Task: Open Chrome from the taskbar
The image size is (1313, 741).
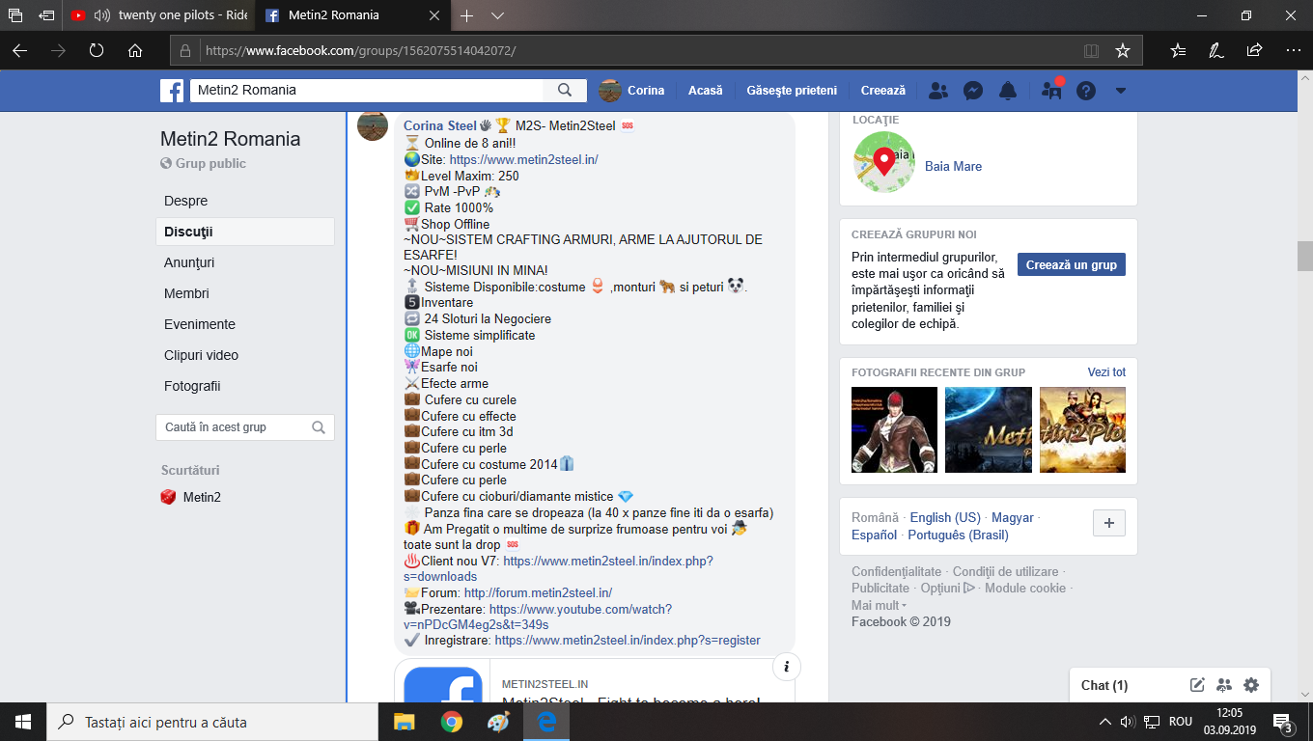Action: (x=451, y=722)
